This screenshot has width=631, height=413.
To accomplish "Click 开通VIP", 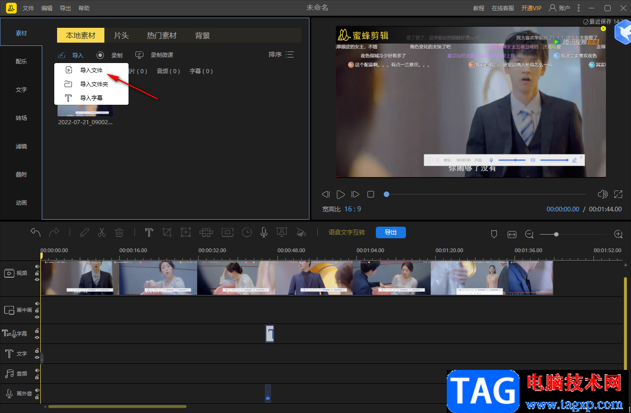I will click(531, 8).
